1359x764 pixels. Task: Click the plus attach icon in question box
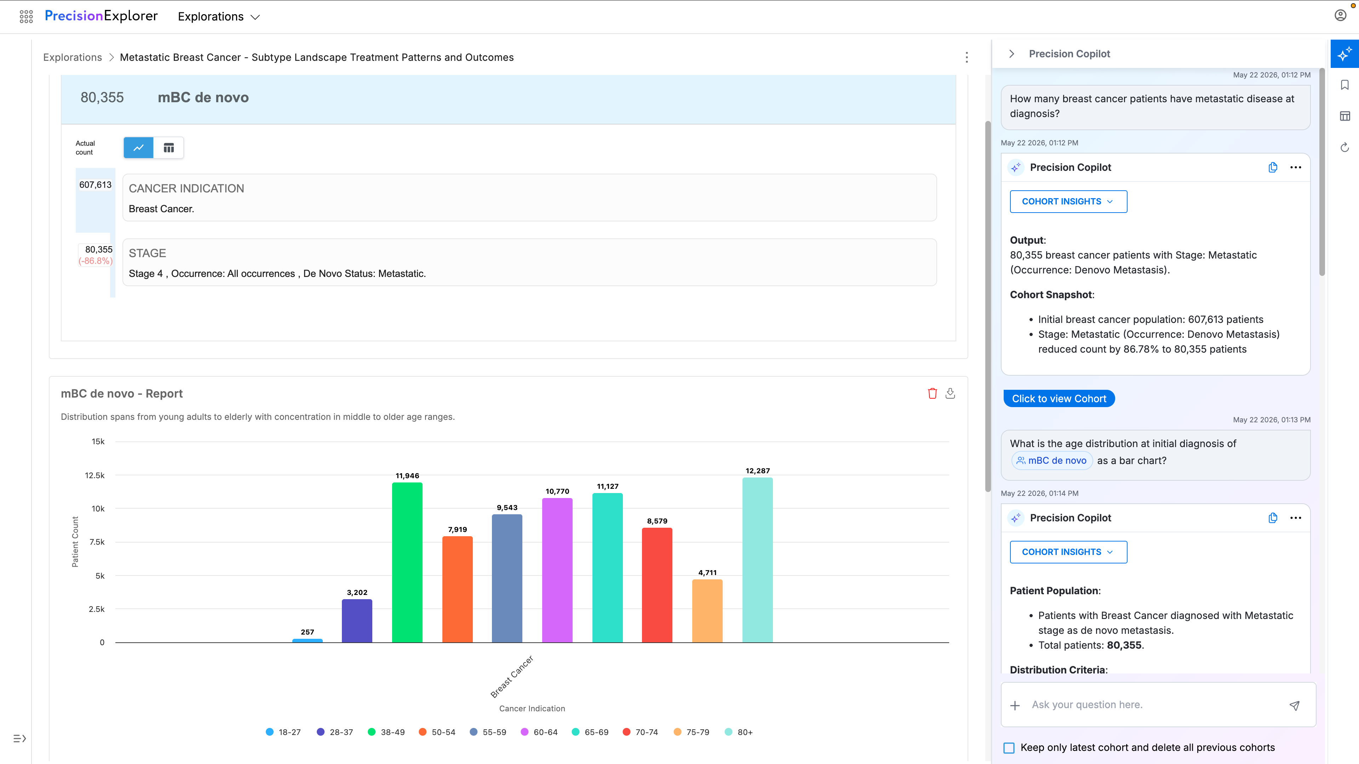(1015, 706)
